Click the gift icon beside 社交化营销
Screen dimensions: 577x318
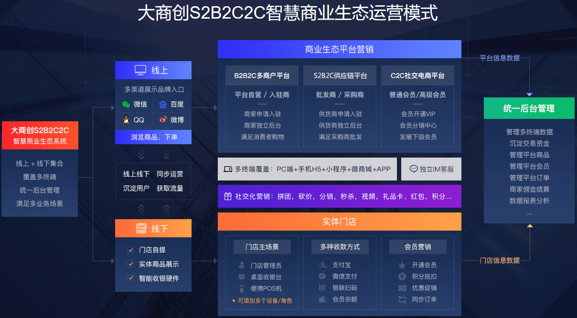(227, 196)
